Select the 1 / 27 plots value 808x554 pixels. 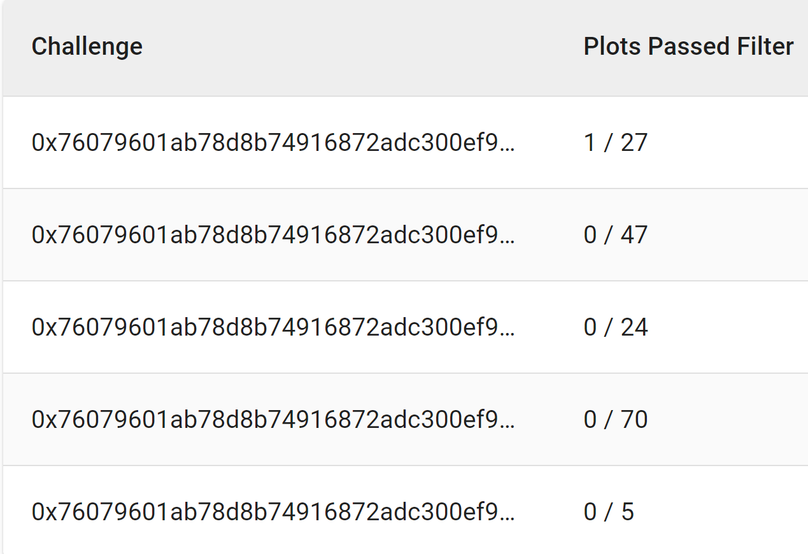(x=616, y=143)
